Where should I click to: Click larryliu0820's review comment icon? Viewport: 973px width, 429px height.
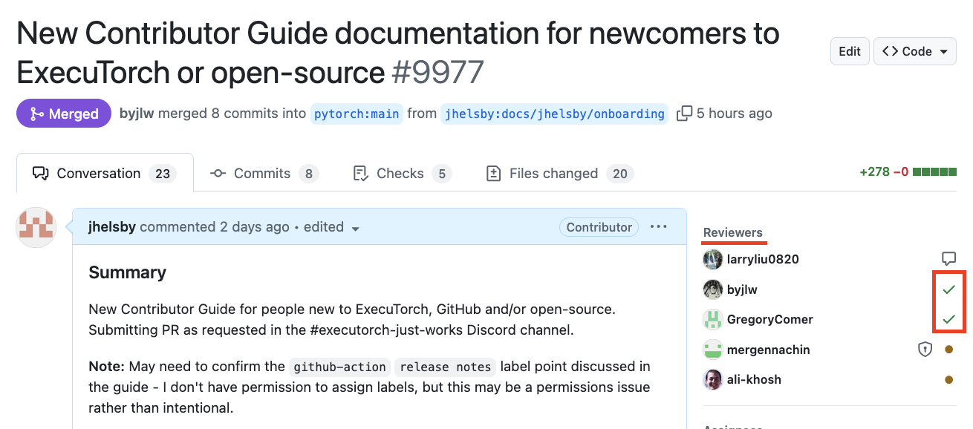coord(948,259)
